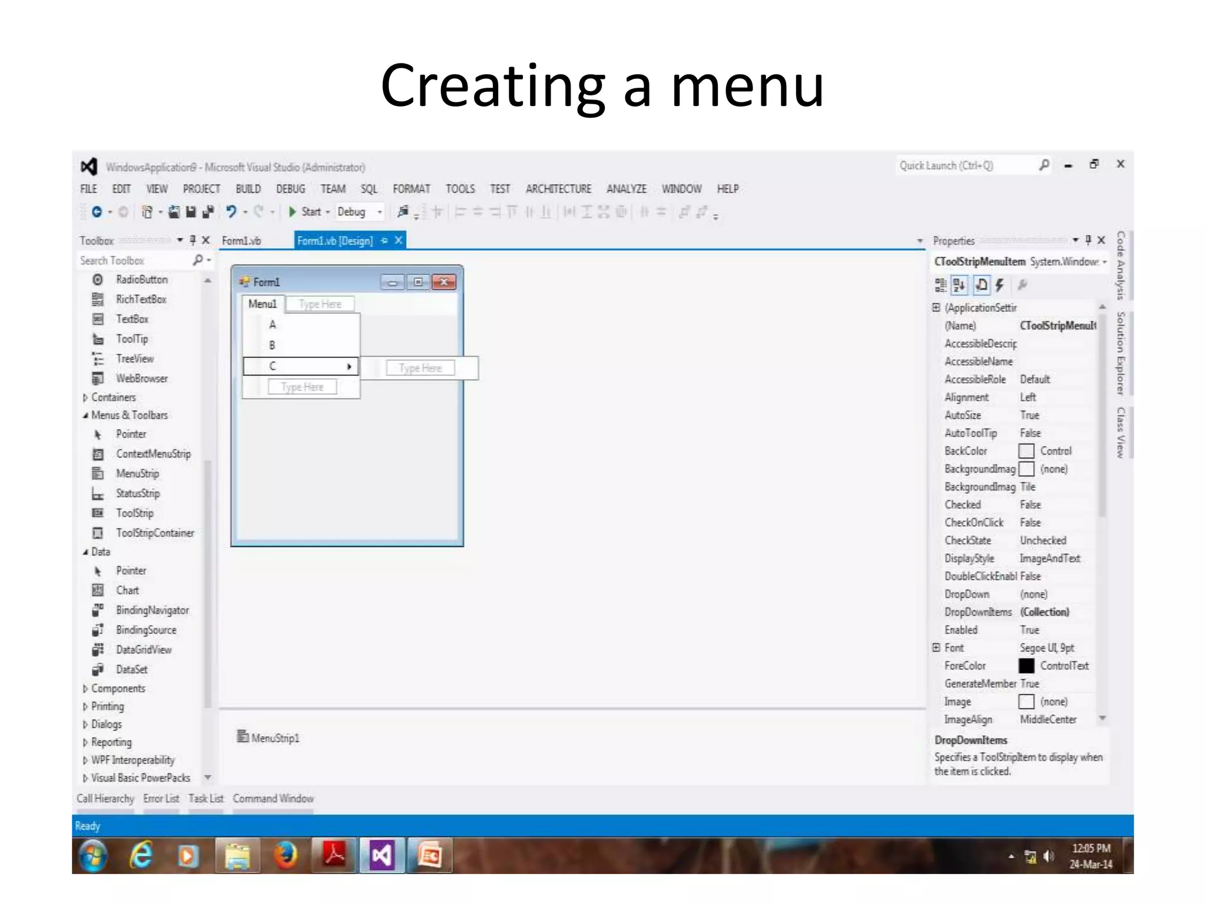Click the Image property preview swatch

tap(1026, 702)
